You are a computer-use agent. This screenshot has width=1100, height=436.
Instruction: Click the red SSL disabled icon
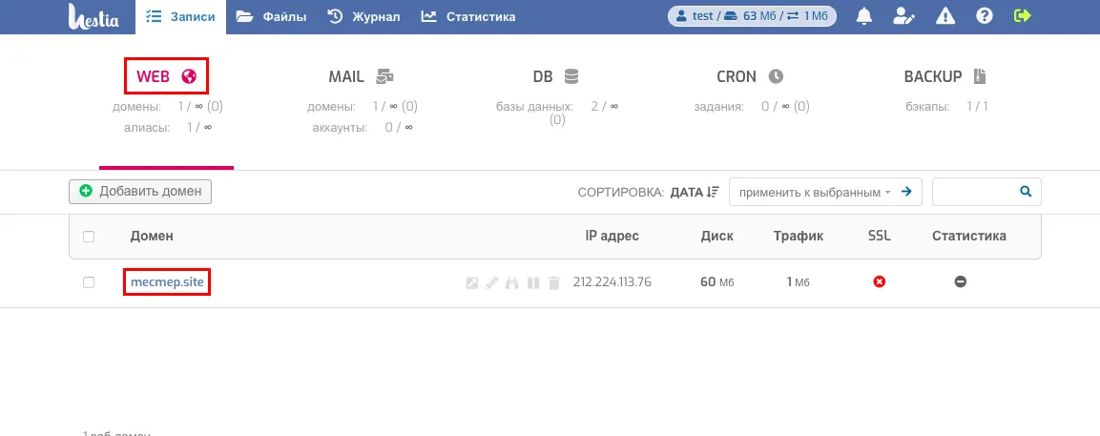tap(879, 281)
